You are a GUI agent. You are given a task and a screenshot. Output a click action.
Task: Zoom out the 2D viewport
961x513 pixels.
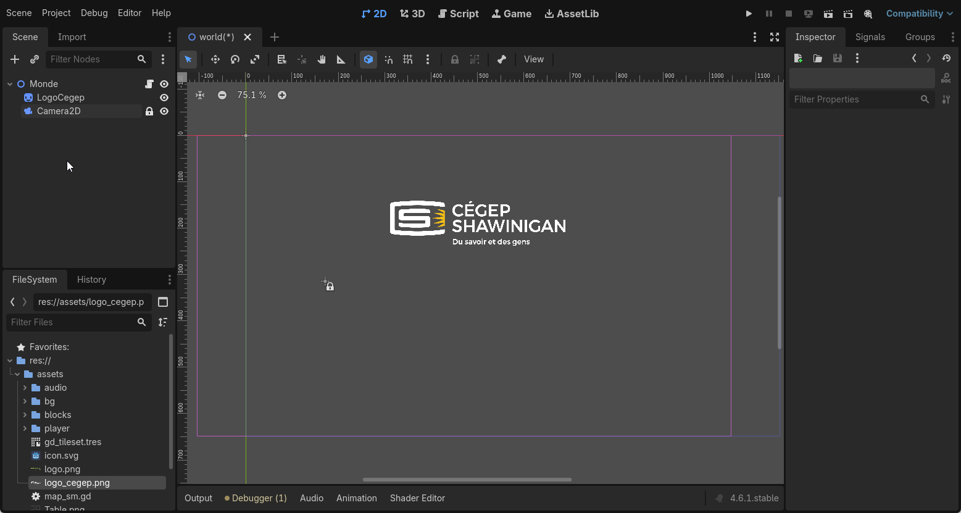[x=222, y=95]
